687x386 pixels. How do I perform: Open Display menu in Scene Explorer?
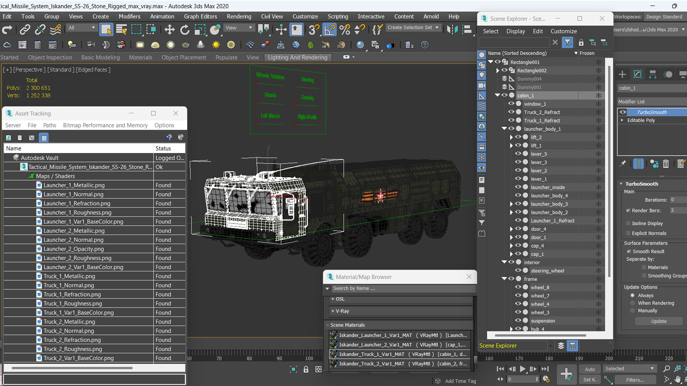(516, 31)
